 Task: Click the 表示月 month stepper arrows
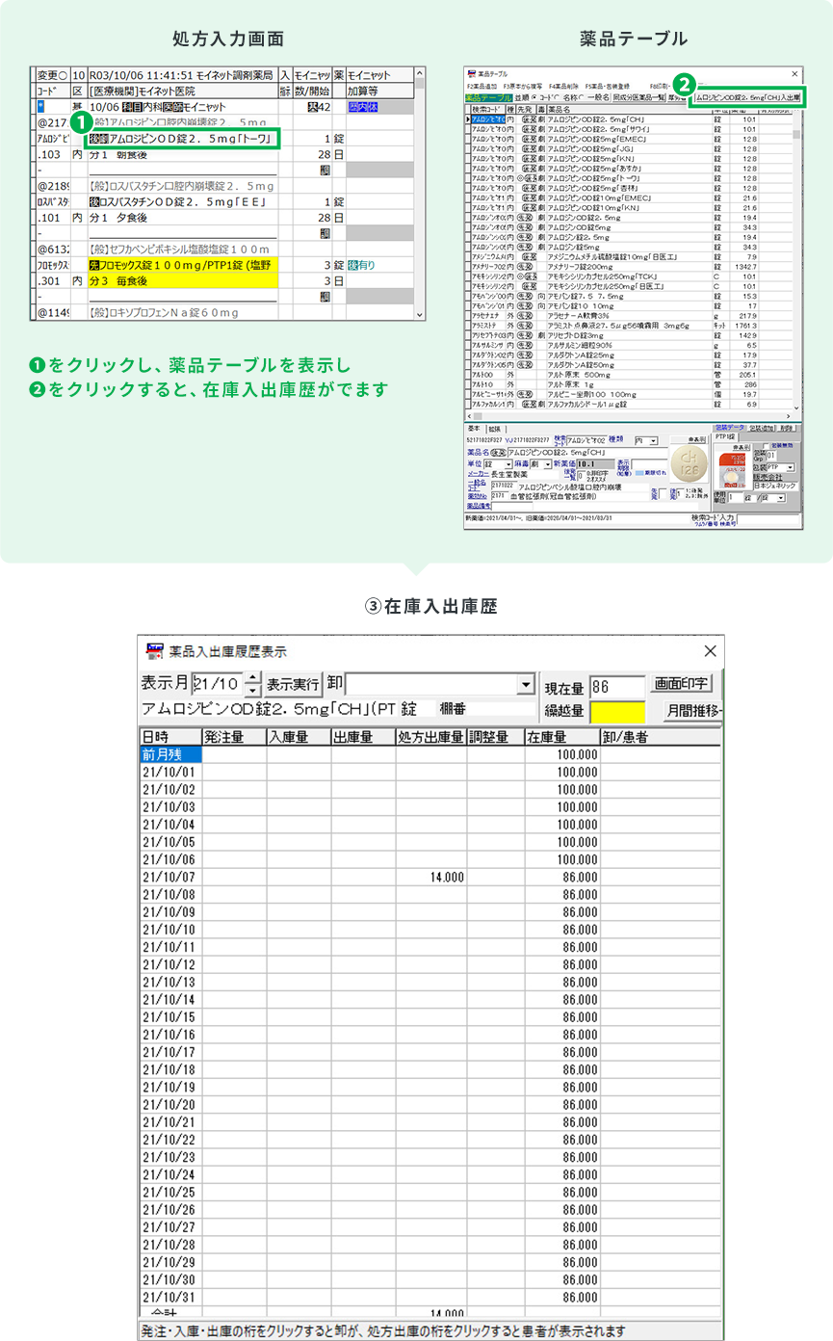(253, 684)
